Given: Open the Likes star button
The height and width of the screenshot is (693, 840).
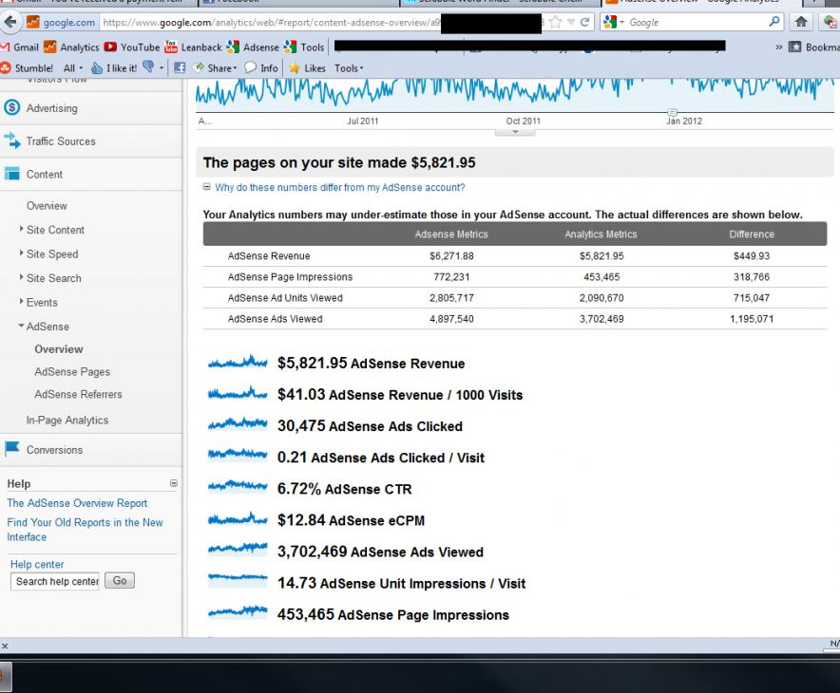Looking at the screenshot, I should coord(307,68).
